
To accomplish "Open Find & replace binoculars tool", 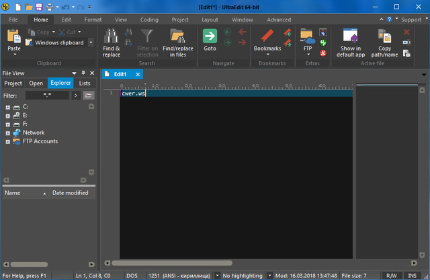I will pyautogui.click(x=112, y=36).
